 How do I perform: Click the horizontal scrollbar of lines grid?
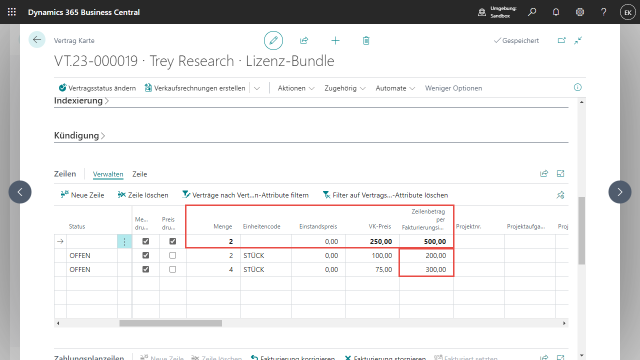[170, 323]
